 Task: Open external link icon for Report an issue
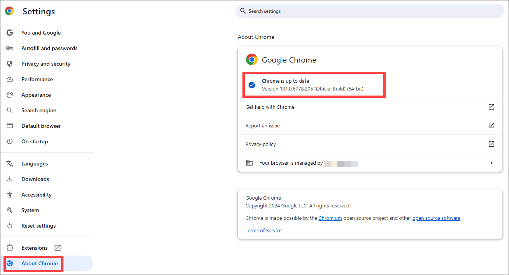coord(491,125)
